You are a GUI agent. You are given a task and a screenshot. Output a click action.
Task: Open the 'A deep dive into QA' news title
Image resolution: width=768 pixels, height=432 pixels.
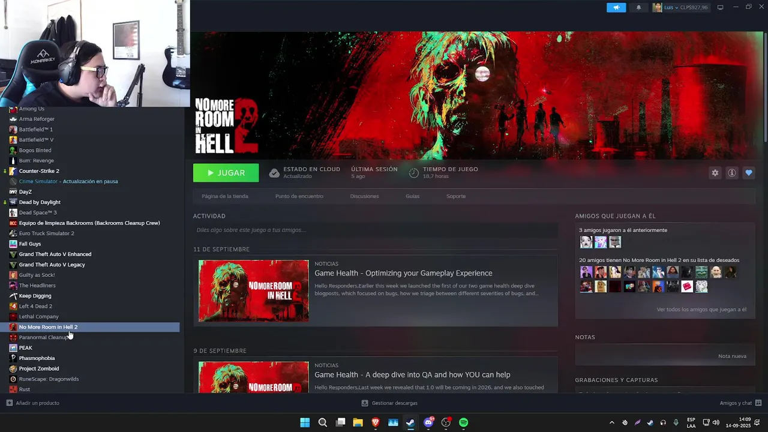pos(412,374)
